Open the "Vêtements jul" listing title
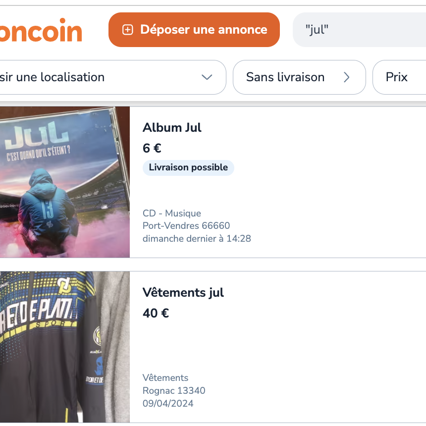The image size is (426, 426). [x=183, y=292]
